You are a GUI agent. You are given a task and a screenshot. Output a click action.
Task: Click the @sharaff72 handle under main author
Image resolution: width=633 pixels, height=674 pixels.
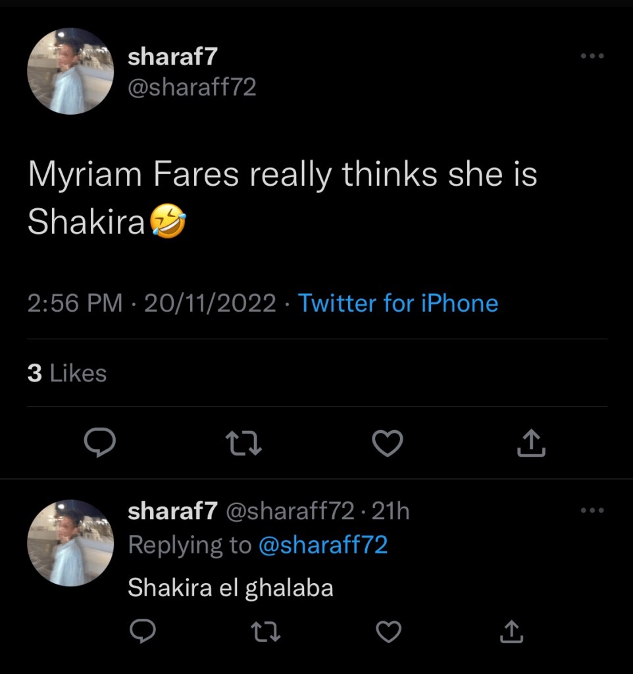[x=192, y=86]
